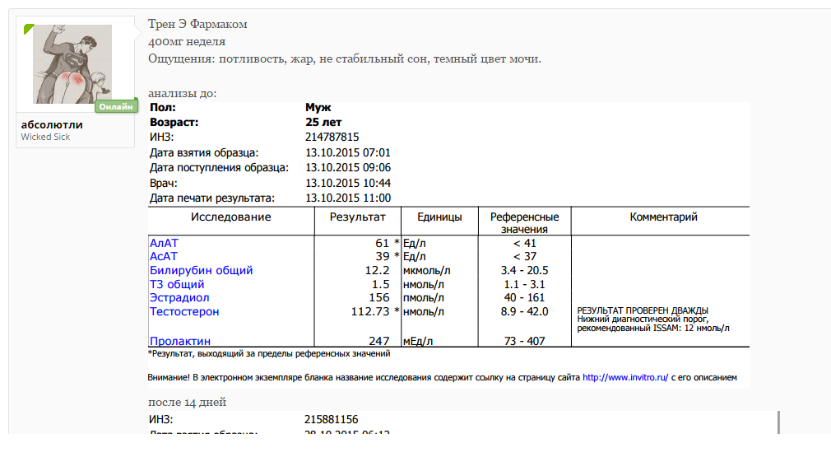Click the Билирубин общий link
The height and width of the screenshot is (457, 831).
click(201, 270)
